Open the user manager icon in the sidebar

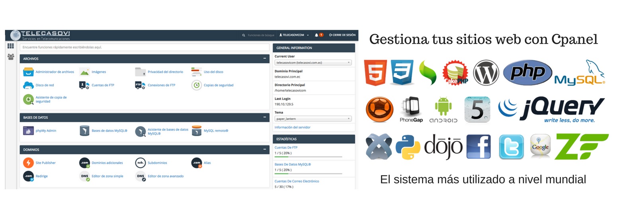11,57
